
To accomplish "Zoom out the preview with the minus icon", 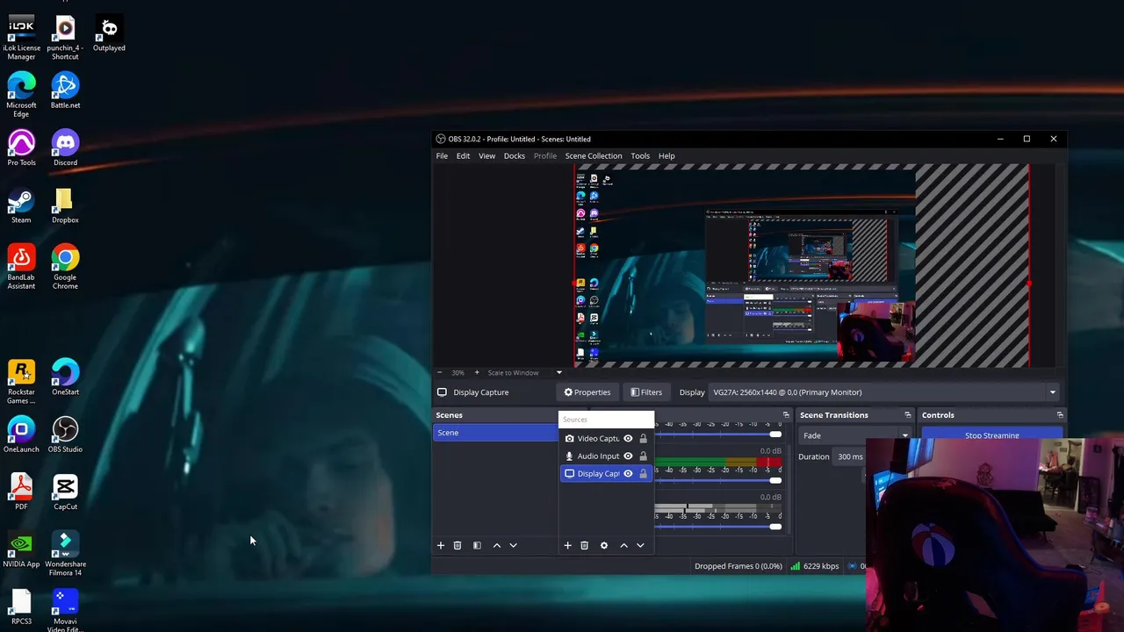I will pyautogui.click(x=439, y=372).
